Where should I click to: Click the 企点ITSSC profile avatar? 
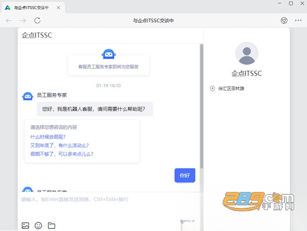tap(247, 54)
